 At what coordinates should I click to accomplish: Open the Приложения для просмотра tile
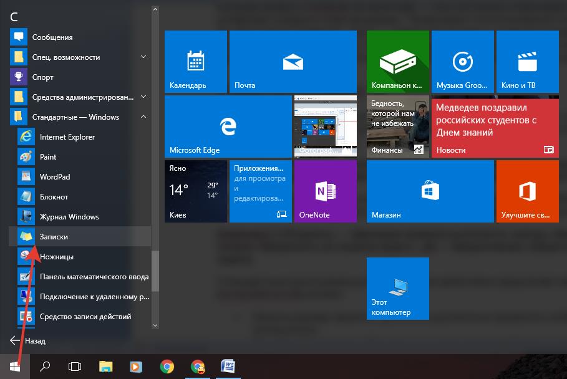pos(261,191)
